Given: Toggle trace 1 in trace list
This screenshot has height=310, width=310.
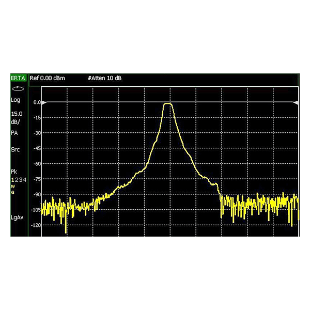Looking at the screenshot, I should click(x=12, y=180).
